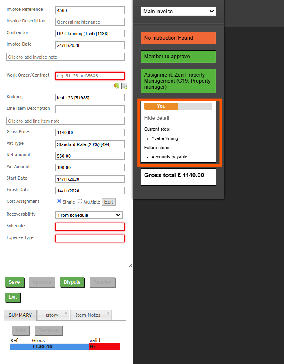Click the Work Order/Contract field
Screen dimensions: 284x364
(90, 76)
